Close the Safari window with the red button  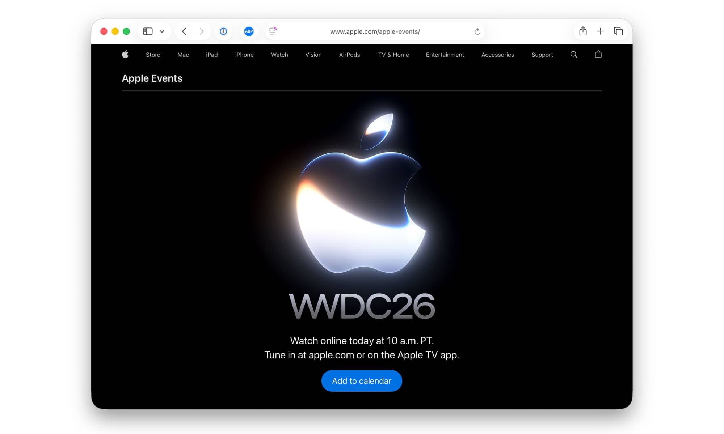tap(104, 31)
